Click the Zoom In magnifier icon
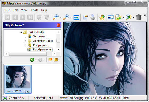 point(56,17)
